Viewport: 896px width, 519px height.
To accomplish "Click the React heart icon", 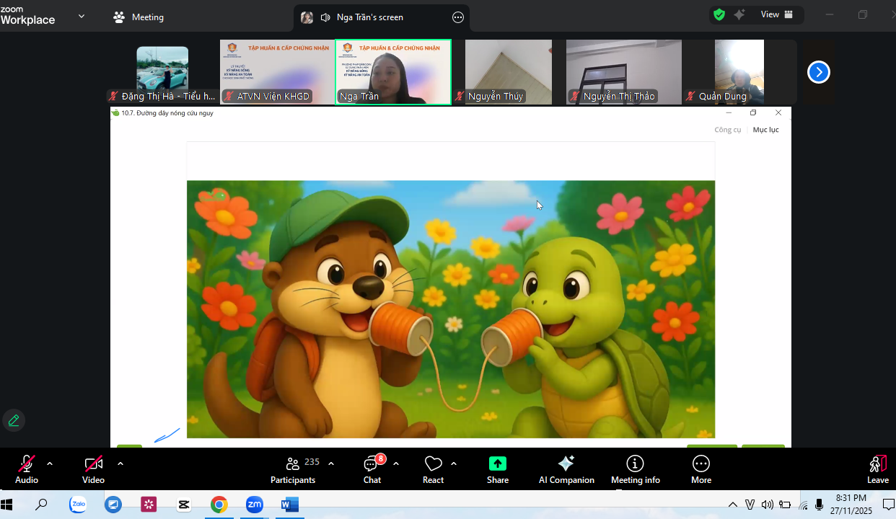I will coord(433,469).
